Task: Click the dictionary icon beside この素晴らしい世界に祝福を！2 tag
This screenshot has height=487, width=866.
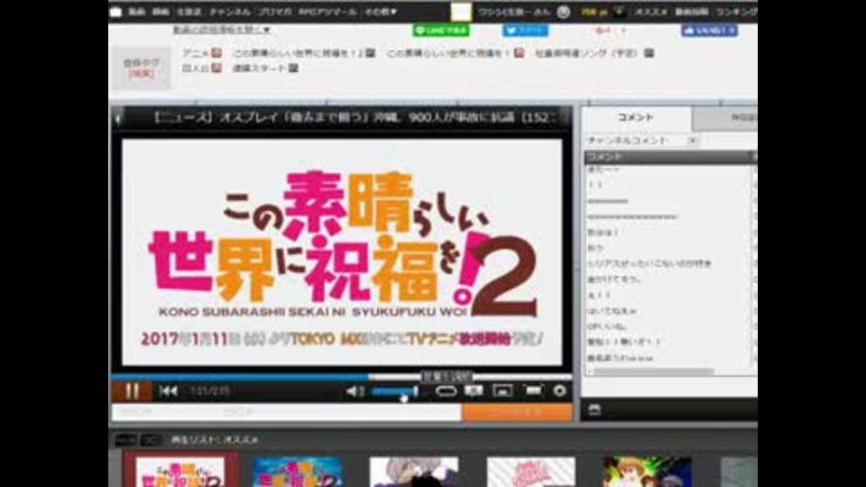Action: pos(370,53)
